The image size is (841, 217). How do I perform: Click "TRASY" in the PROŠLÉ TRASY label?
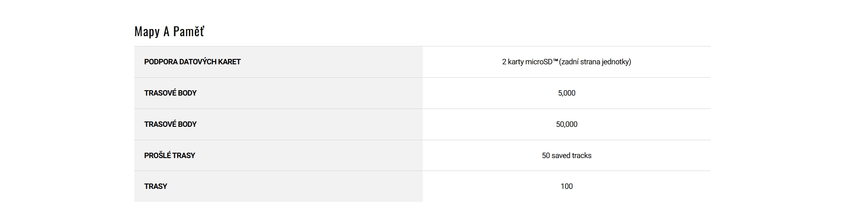184,156
